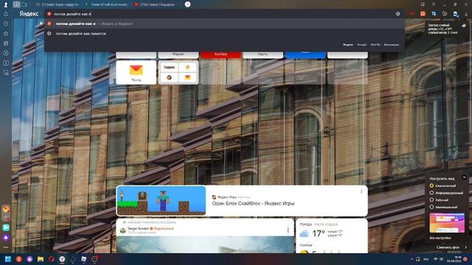Click Сменить фон button

tap(448, 247)
